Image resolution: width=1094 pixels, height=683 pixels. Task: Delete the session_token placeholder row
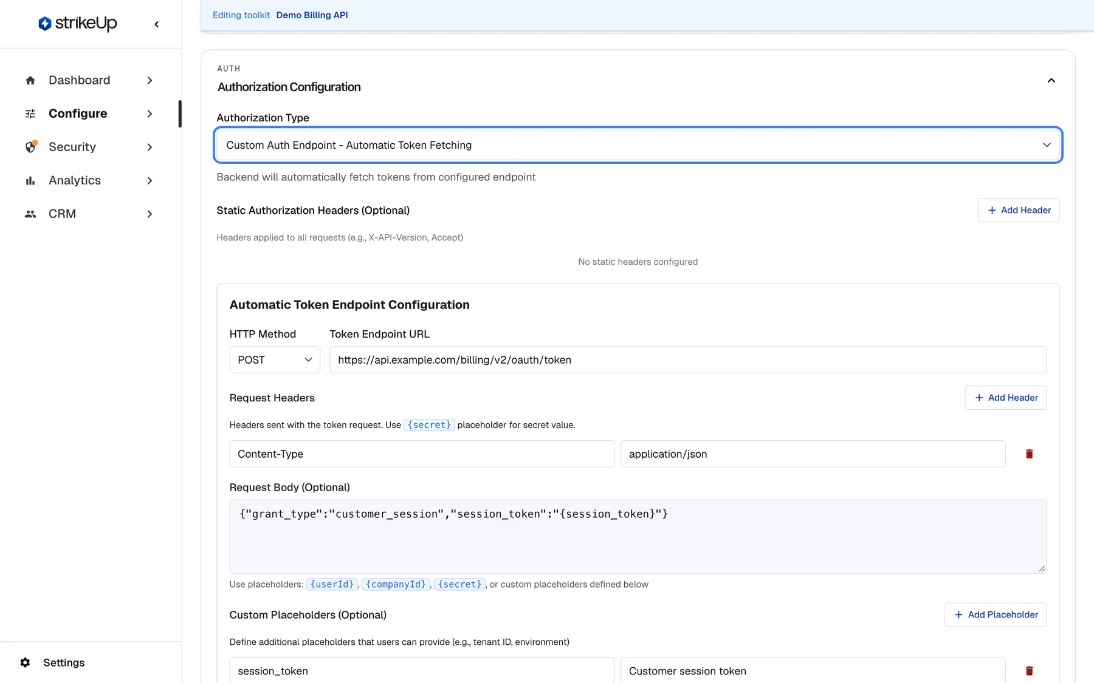pos(1030,671)
